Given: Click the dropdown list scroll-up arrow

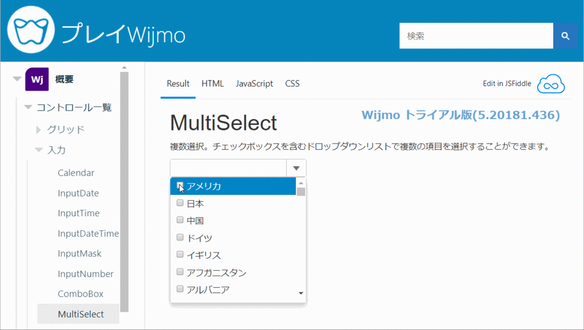Looking at the screenshot, I should click(x=301, y=183).
